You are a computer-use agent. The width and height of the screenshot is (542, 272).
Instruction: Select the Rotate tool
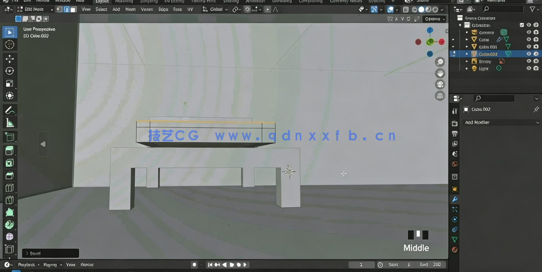click(10, 71)
